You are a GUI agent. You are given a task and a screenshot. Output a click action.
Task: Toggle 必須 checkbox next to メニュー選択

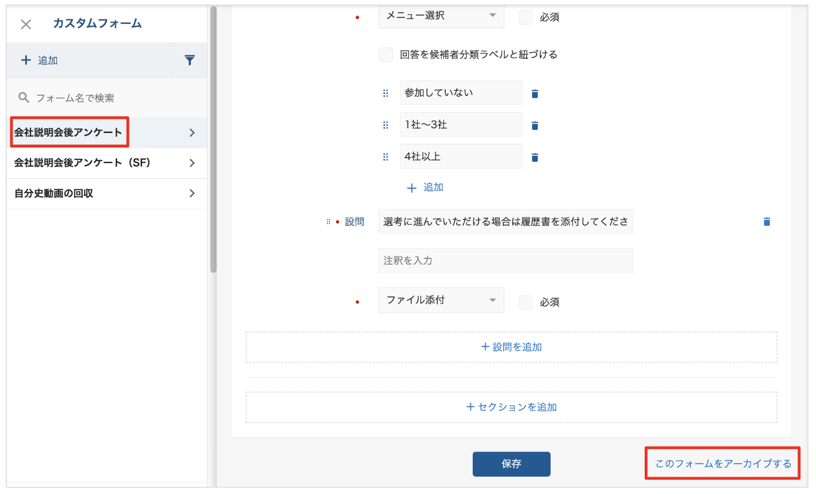(525, 17)
